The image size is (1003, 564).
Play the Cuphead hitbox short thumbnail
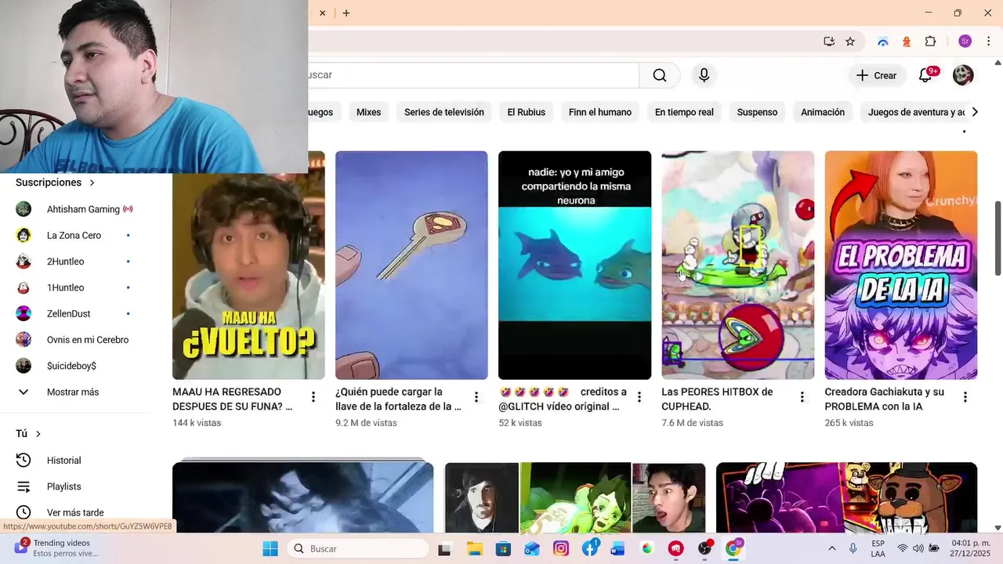pyautogui.click(x=737, y=266)
